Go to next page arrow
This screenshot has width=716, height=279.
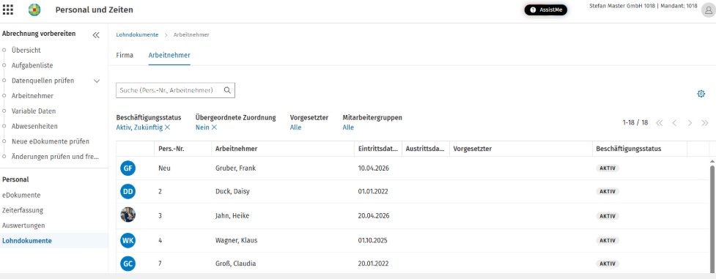click(x=690, y=123)
